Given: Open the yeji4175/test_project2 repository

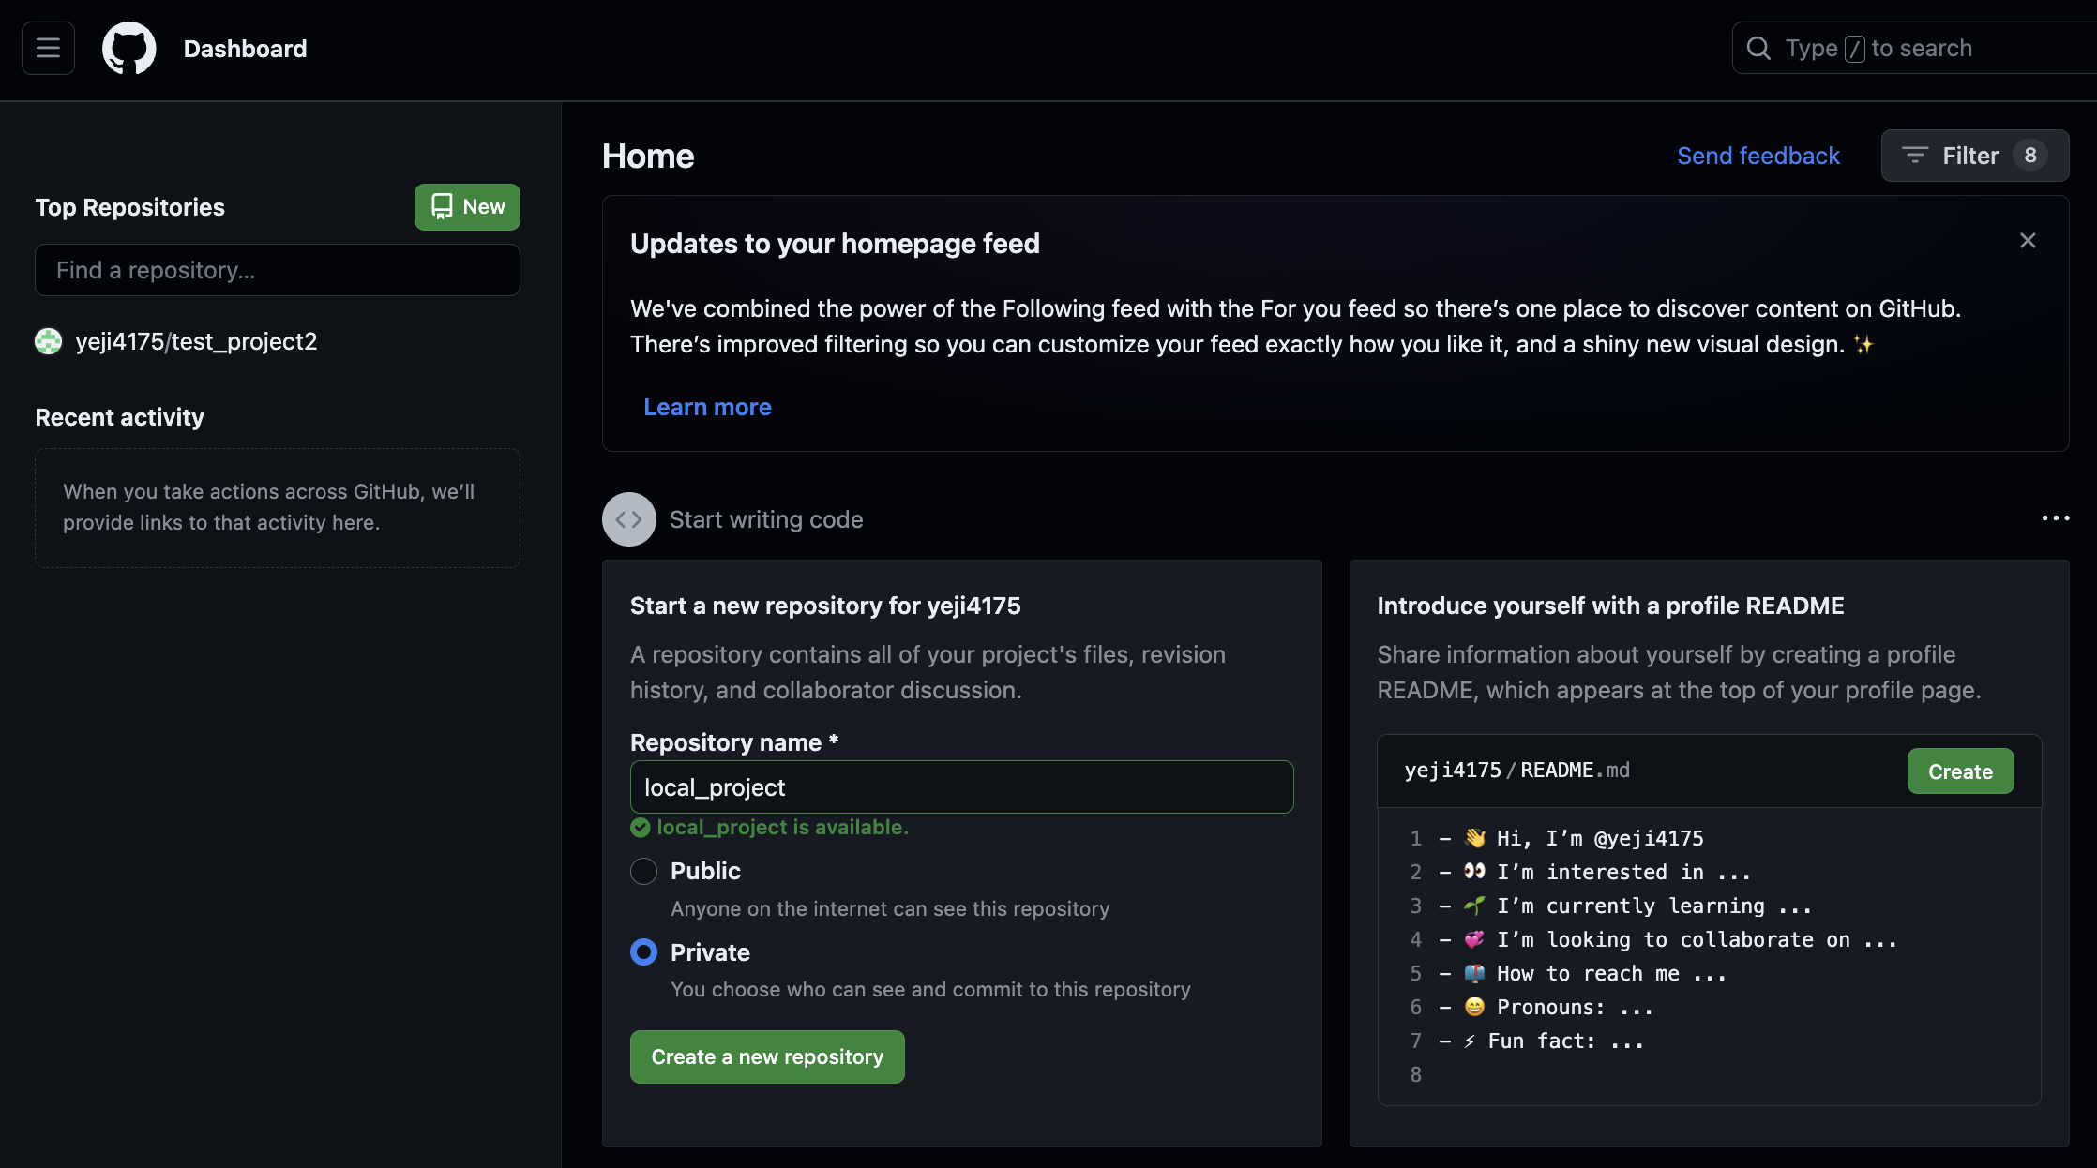Looking at the screenshot, I should tap(196, 341).
